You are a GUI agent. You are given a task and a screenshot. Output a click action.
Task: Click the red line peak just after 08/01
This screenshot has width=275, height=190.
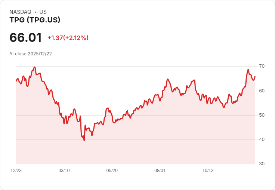point(167,79)
